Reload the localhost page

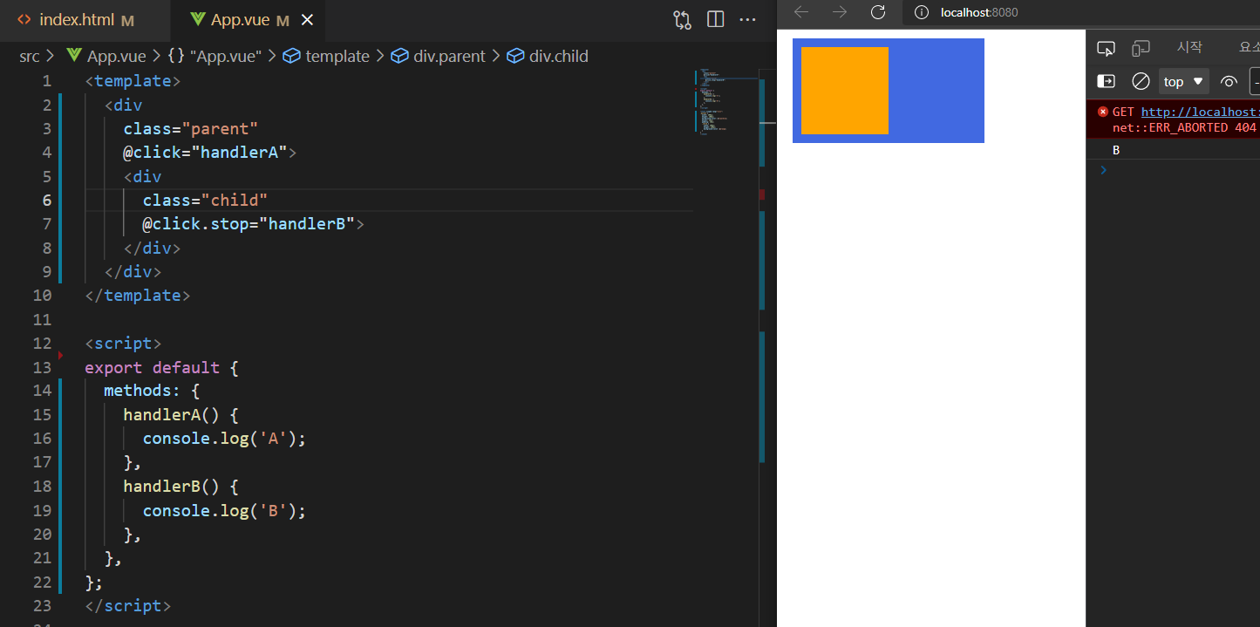878,12
